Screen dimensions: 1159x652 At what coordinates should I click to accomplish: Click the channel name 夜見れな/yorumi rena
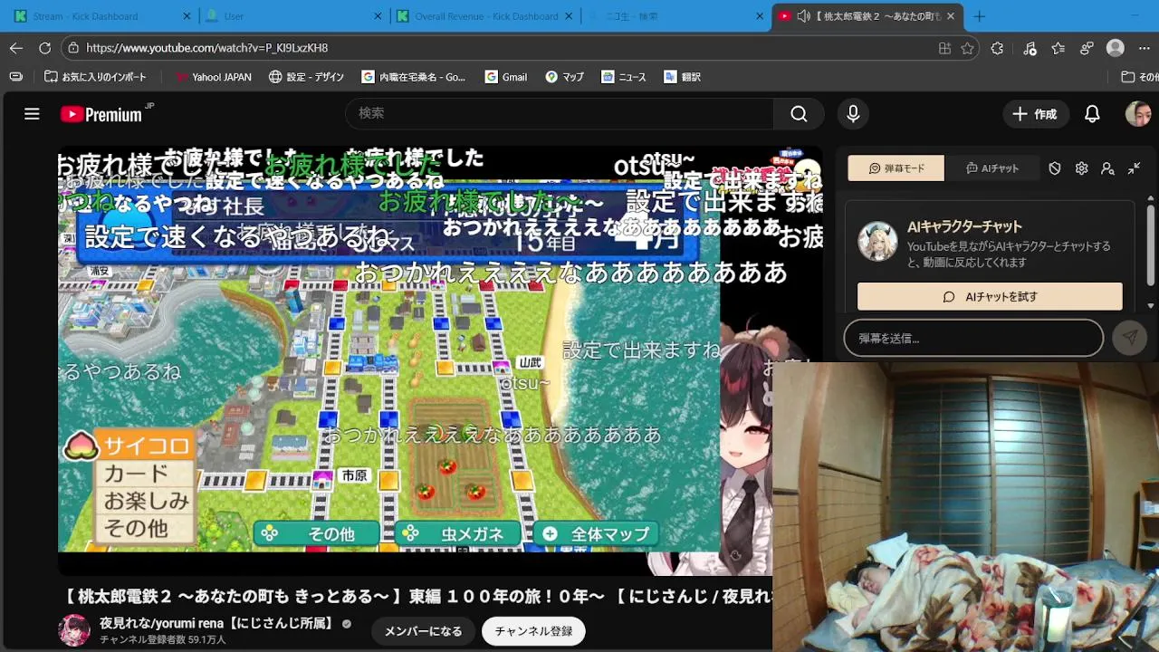pyautogui.click(x=217, y=623)
